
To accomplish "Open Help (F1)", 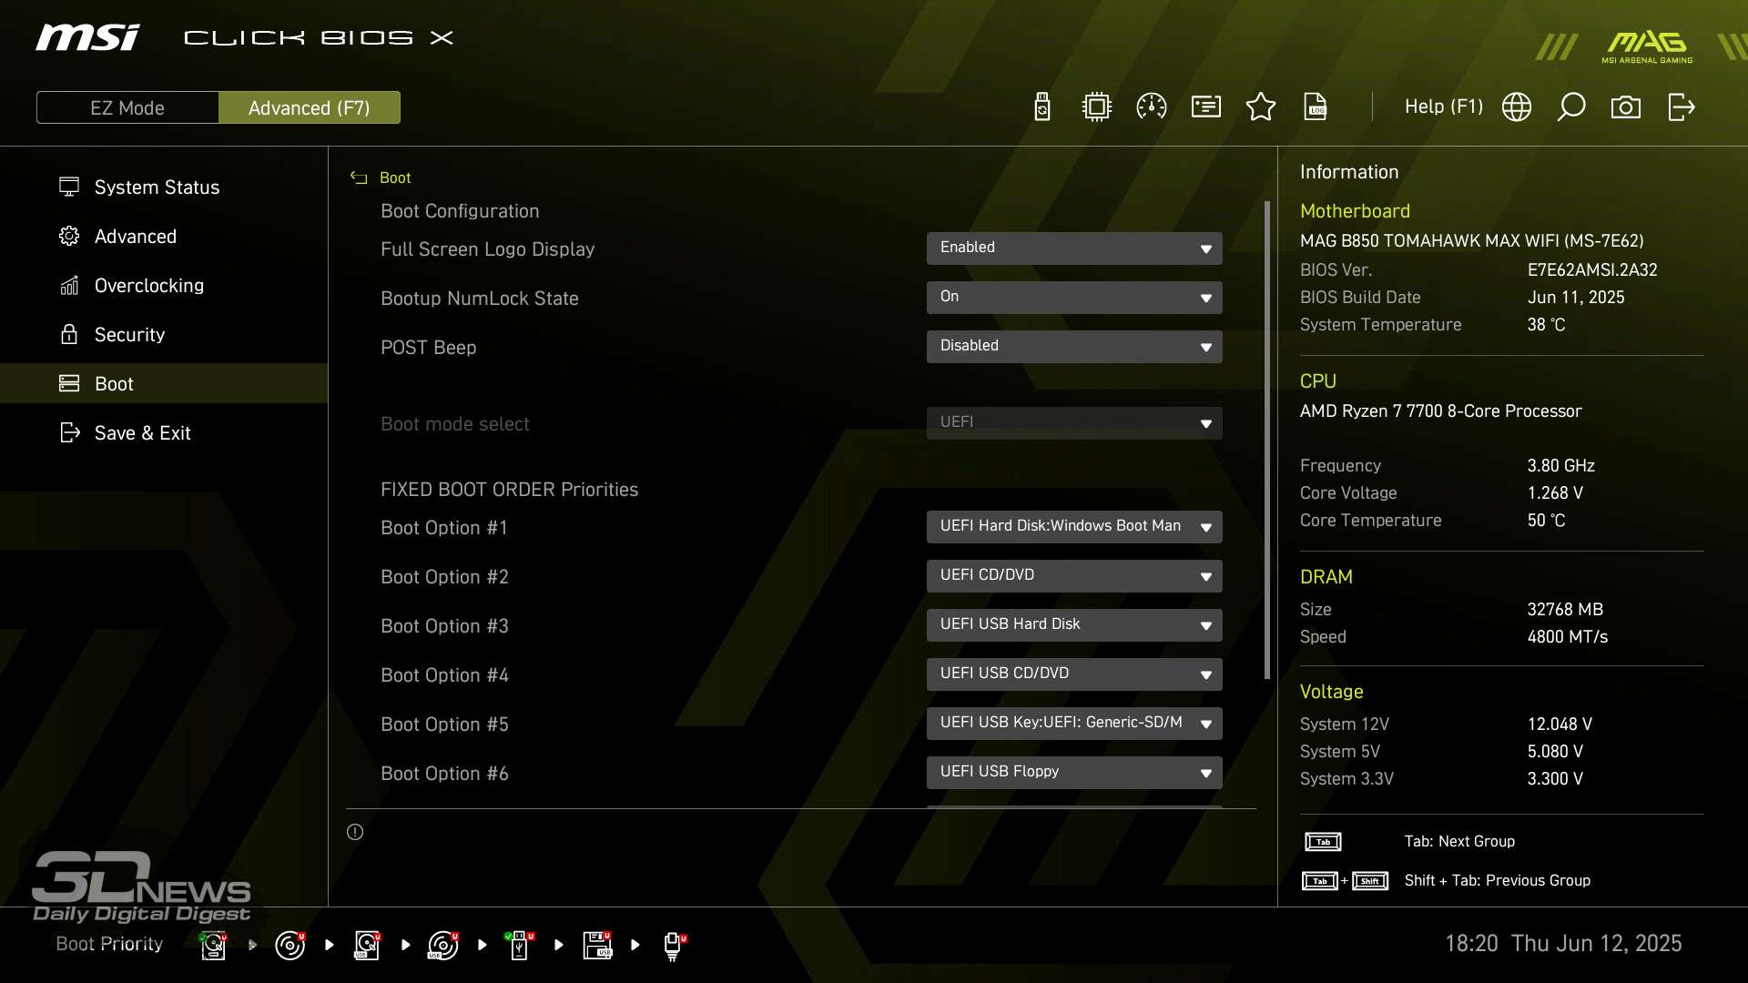I will click(x=1444, y=107).
